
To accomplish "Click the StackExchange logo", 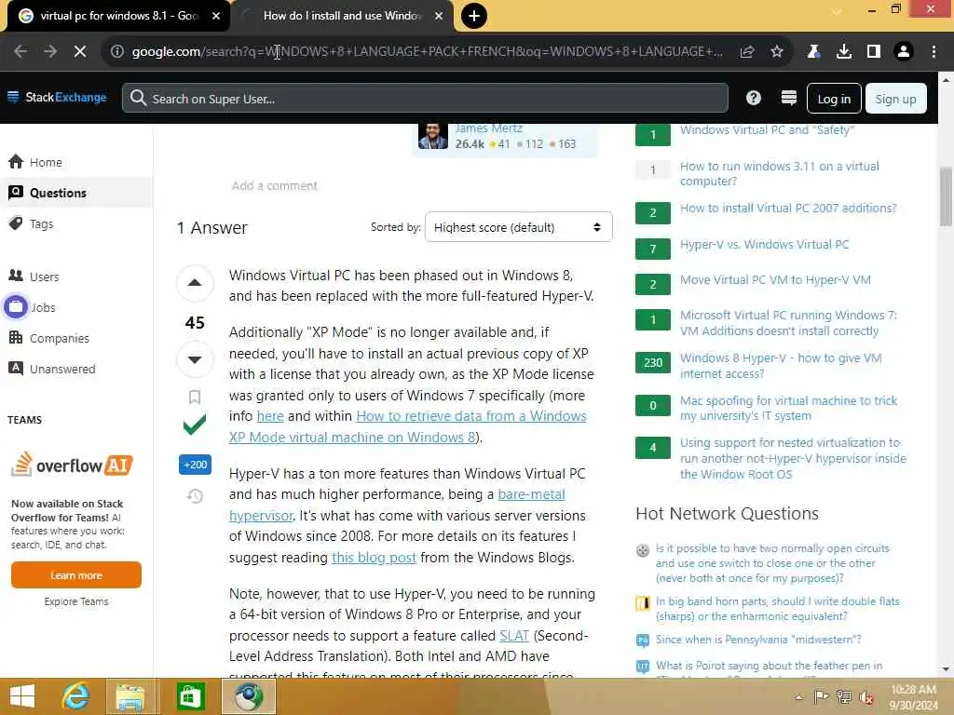I will 57,97.
